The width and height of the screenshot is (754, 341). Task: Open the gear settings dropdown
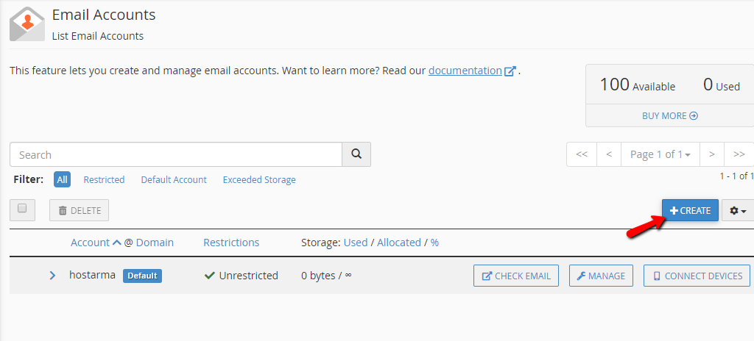[x=737, y=211]
